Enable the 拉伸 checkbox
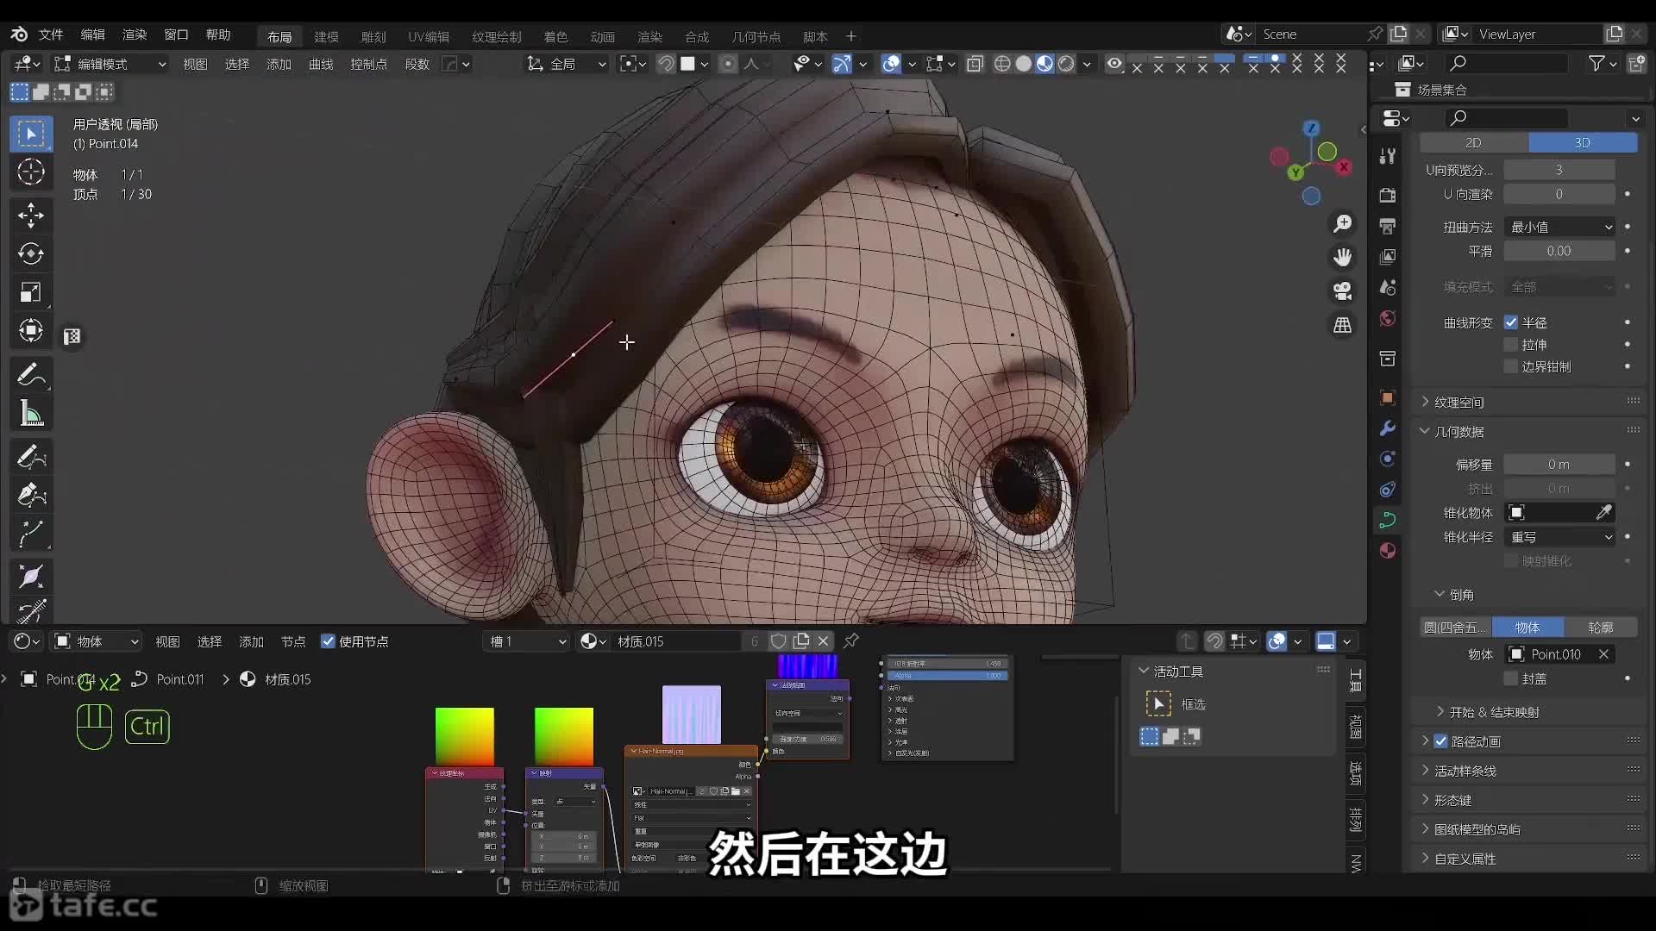Screen dimensions: 1656x931 pos(1511,344)
